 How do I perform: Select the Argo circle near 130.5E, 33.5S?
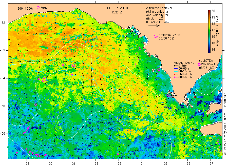[63, 65]
